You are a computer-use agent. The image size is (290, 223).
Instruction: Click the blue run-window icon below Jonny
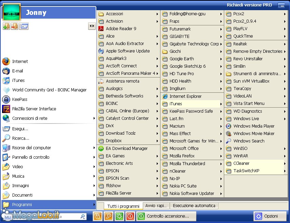24,26
